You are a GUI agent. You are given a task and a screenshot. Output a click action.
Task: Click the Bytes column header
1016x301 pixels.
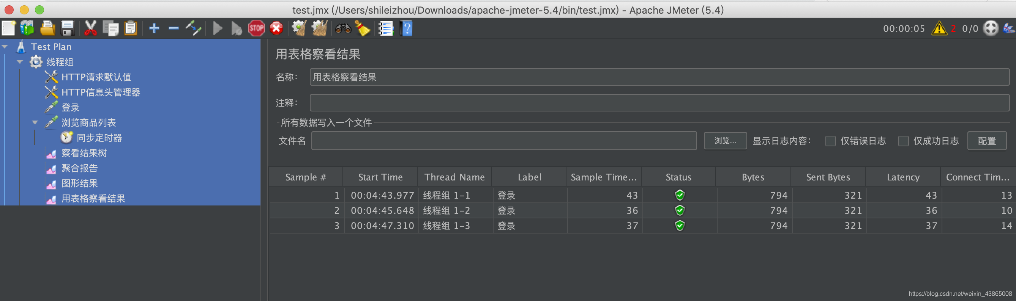point(753,177)
